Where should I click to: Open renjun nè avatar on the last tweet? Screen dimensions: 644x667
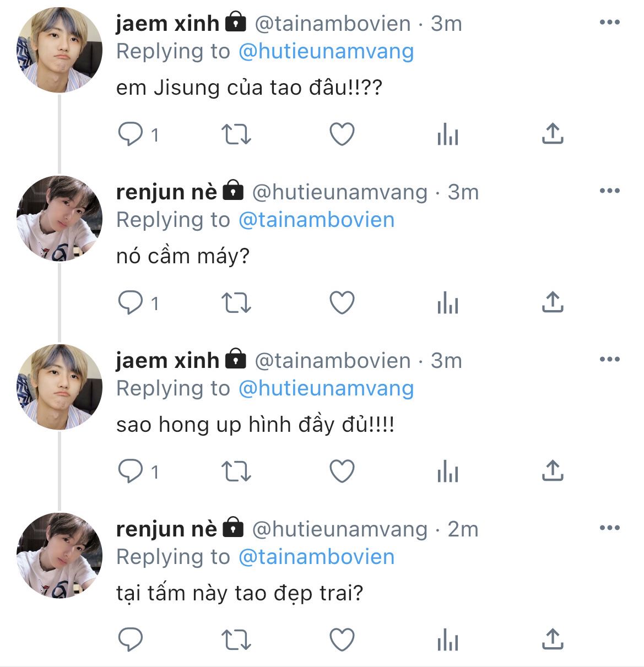pos(59,555)
